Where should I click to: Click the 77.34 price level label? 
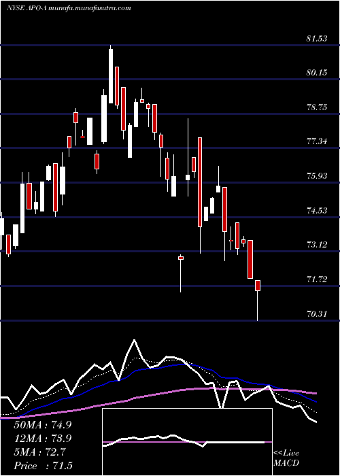[317, 141]
